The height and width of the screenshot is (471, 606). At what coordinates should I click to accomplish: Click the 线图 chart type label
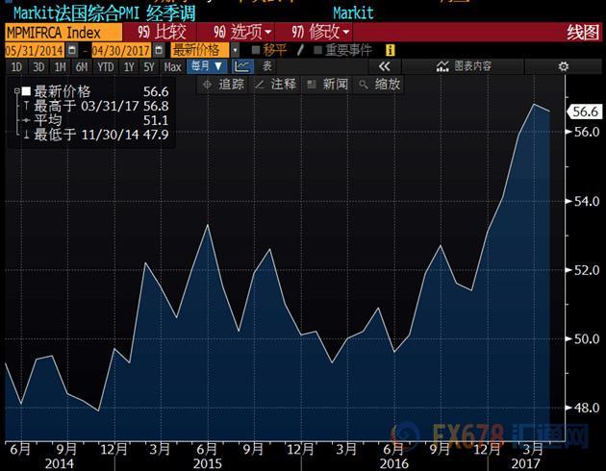pyautogui.click(x=583, y=33)
